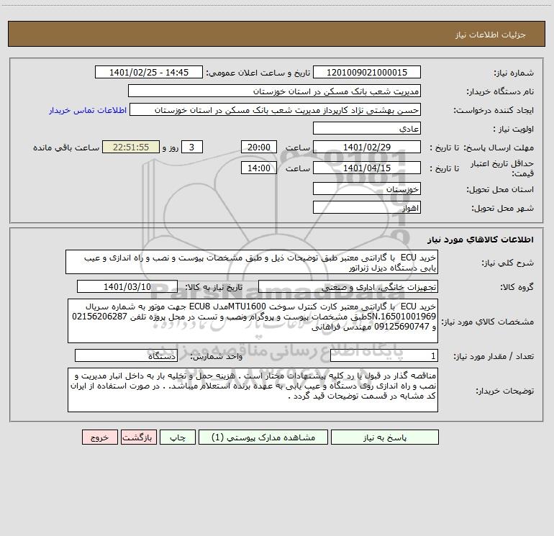Click response deadline date 1401/02/29
The image size is (554, 536).
[367, 147]
